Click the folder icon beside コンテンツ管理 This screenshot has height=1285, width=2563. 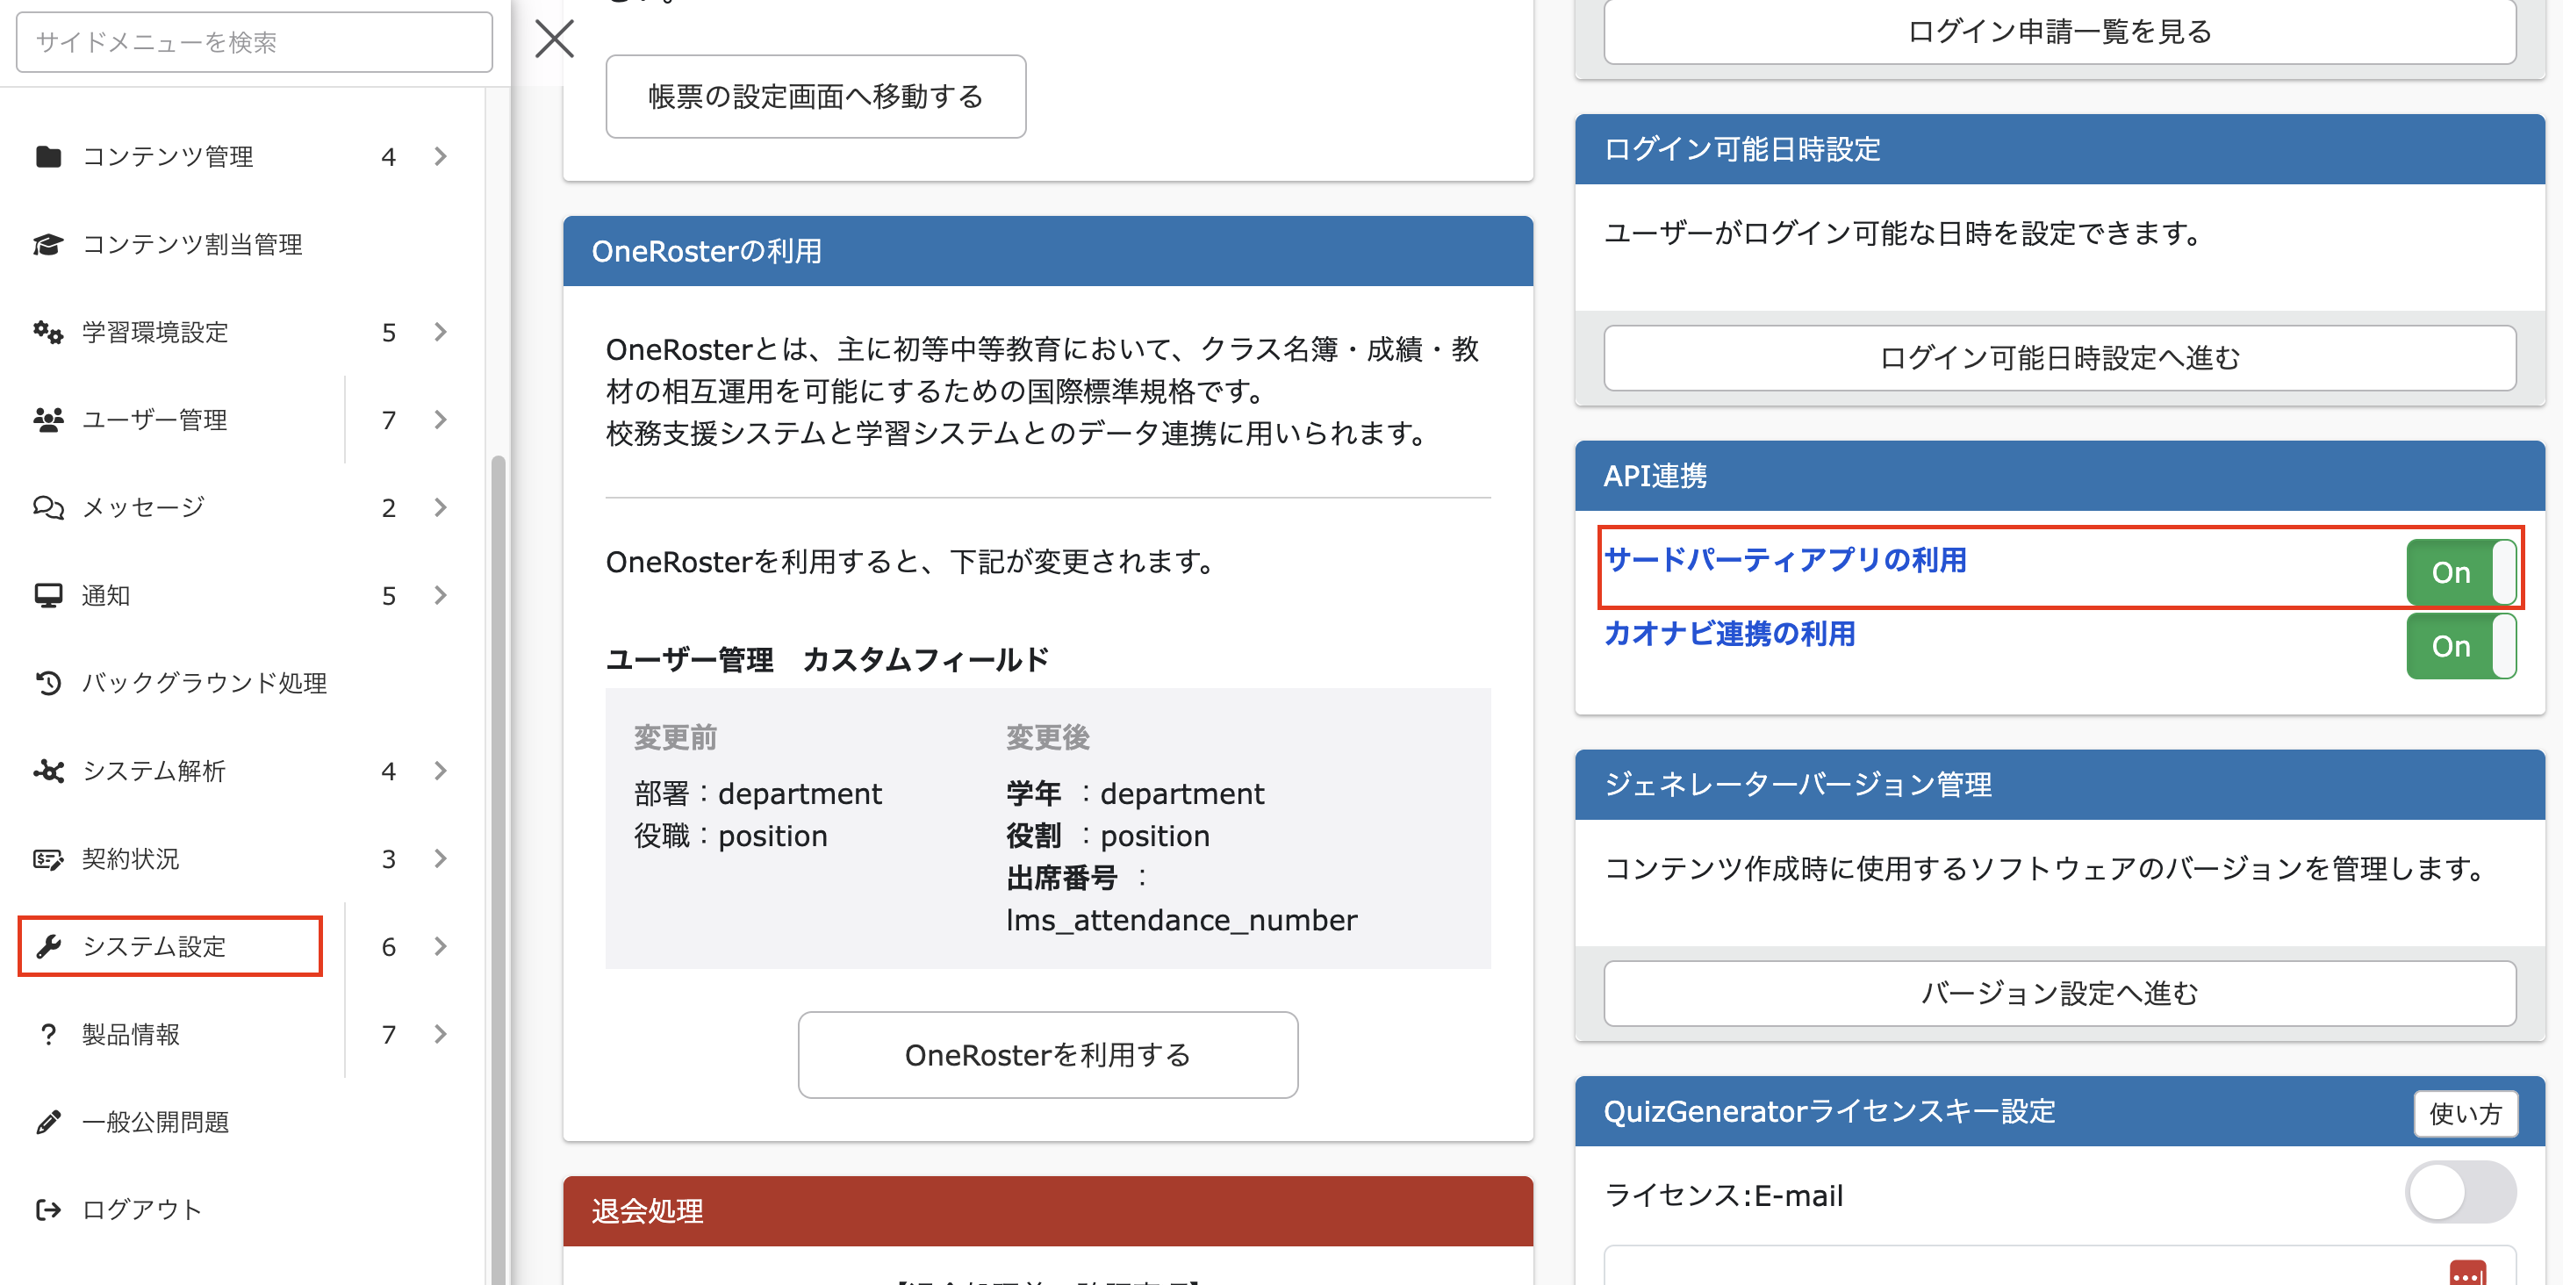47,156
